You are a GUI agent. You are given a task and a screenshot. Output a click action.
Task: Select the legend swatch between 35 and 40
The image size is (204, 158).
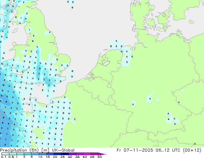tap(80, 154)
